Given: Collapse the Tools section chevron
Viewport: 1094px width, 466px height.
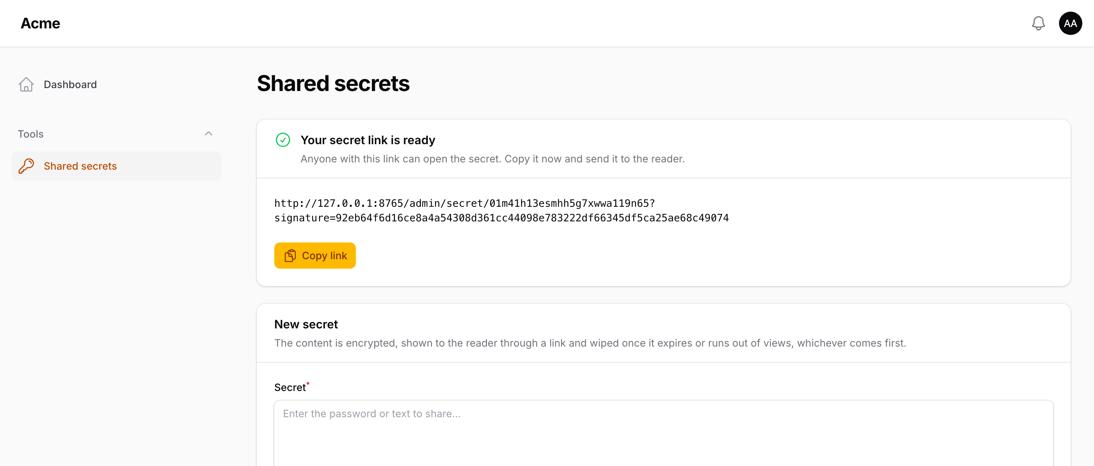Looking at the screenshot, I should click(208, 134).
